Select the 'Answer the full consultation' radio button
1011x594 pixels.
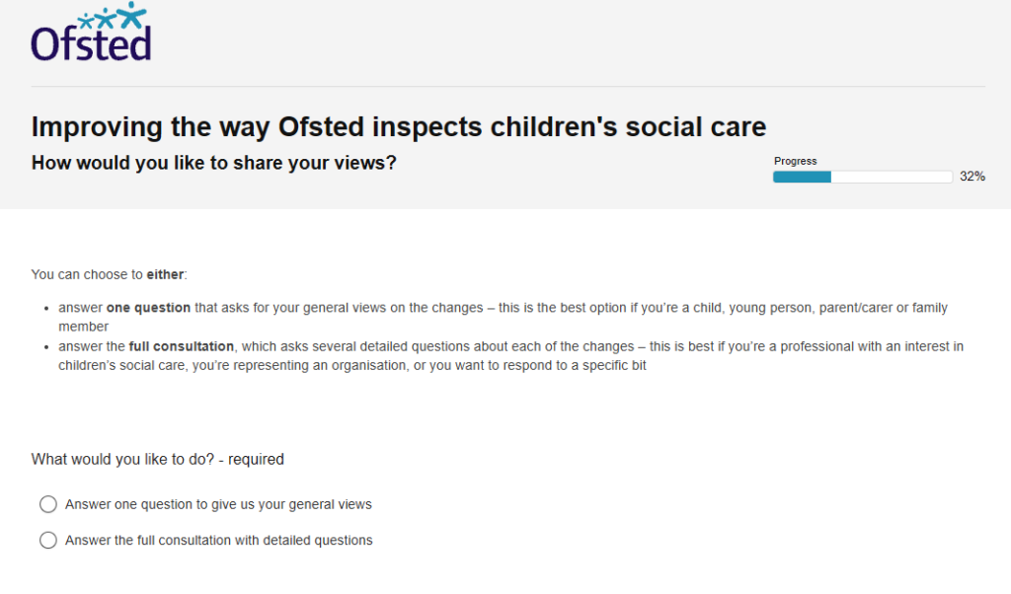tap(48, 541)
